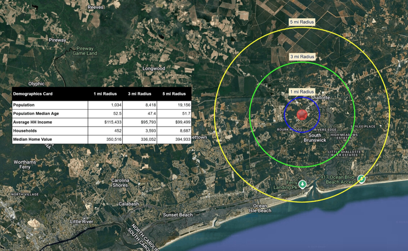Click the Worthams Ferry label

click(25, 165)
